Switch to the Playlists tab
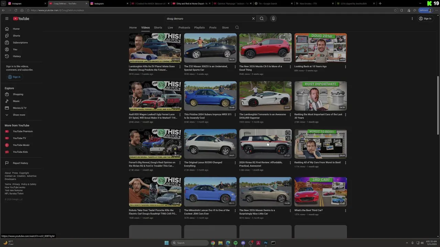Image resolution: width=440 pixels, height=247 pixels. (199, 27)
